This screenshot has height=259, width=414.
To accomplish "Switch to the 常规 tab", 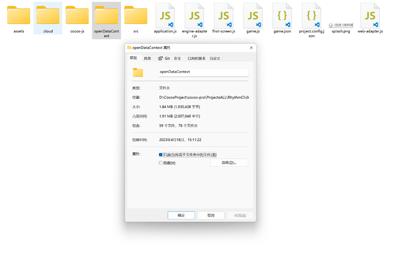I will pos(134,58).
